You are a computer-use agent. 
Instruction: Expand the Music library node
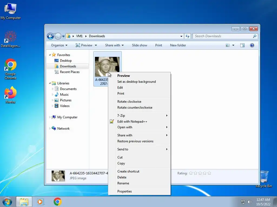[x=52, y=95]
